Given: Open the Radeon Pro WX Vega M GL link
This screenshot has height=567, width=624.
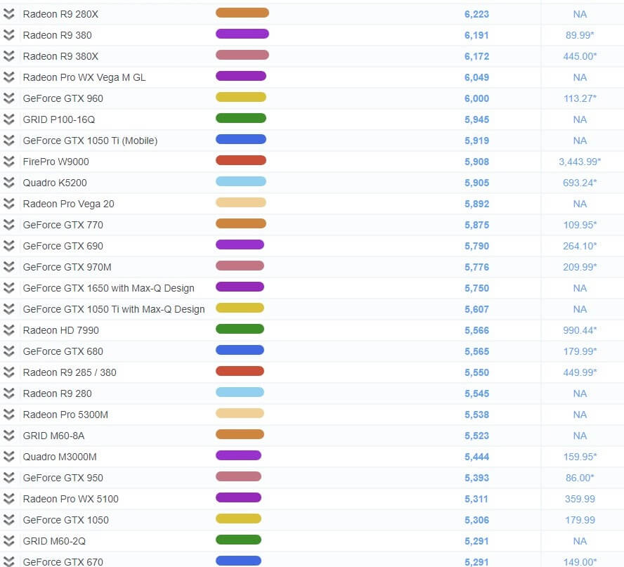Looking at the screenshot, I should point(84,77).
